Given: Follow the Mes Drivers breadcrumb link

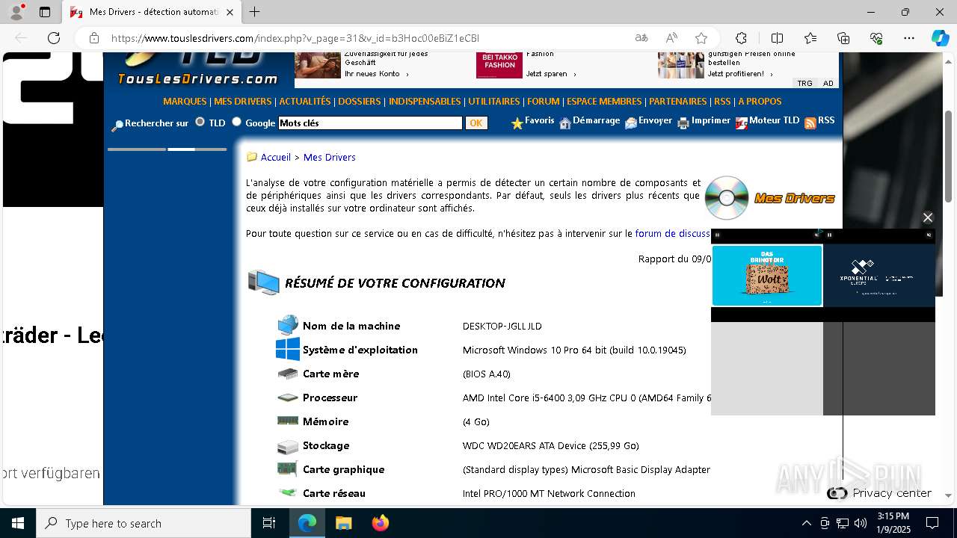Looking at the screenshot, I should [330, 157].
